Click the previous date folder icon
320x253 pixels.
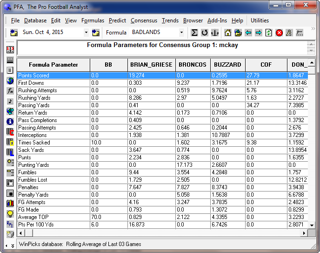pyautogui.click(x=13, y=33)
